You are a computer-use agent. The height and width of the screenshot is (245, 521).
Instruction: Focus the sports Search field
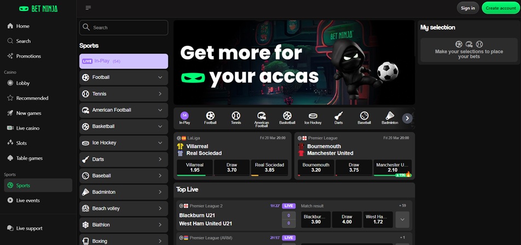click(124, 27)
